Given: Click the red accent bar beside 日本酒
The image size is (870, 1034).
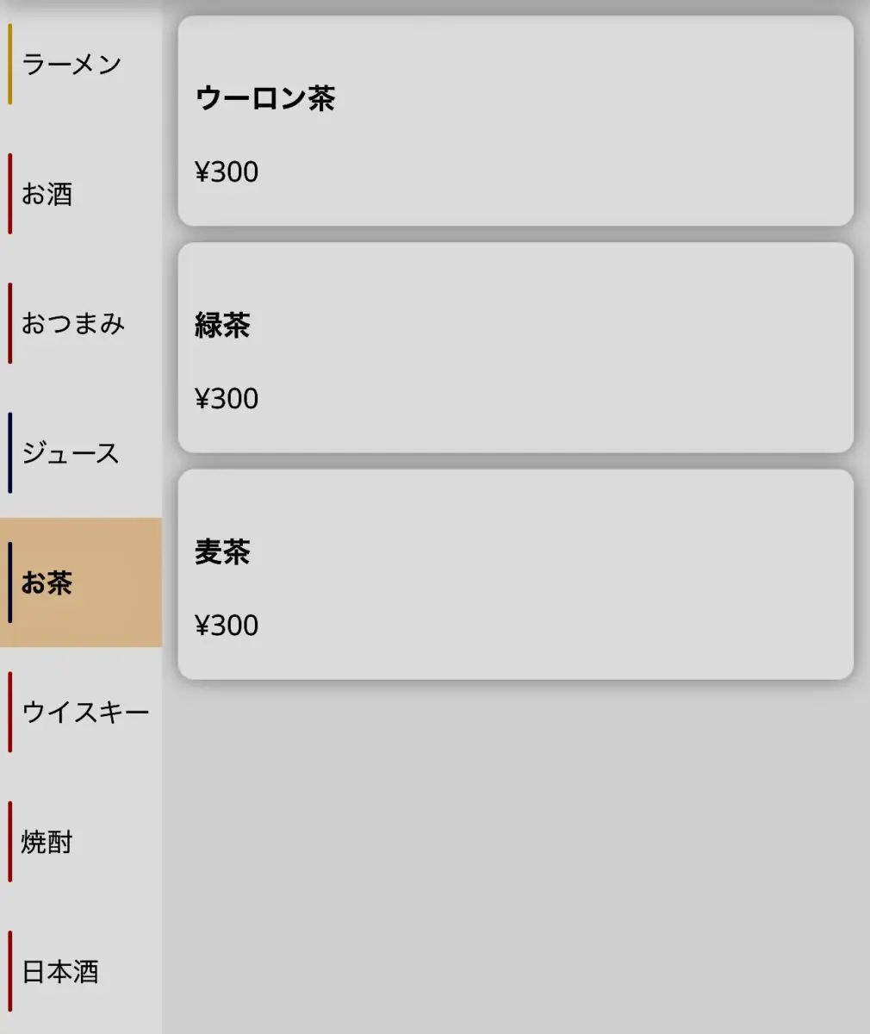Looking at the screenshot, I should pos(10,971).
